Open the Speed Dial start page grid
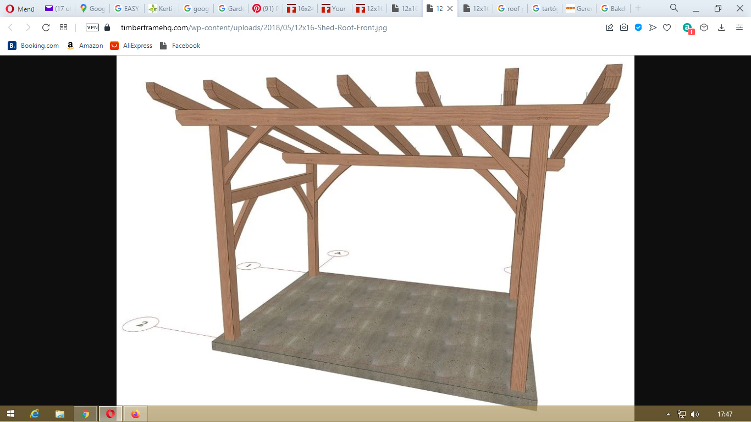Viewport: 751px width, 422px height. (x=63, y=27)
